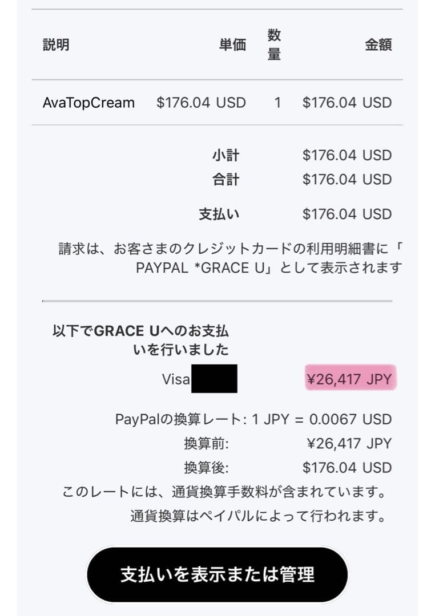Select the AvaTopCream item name
Screen dimensions: 435x616
[88, 103]
